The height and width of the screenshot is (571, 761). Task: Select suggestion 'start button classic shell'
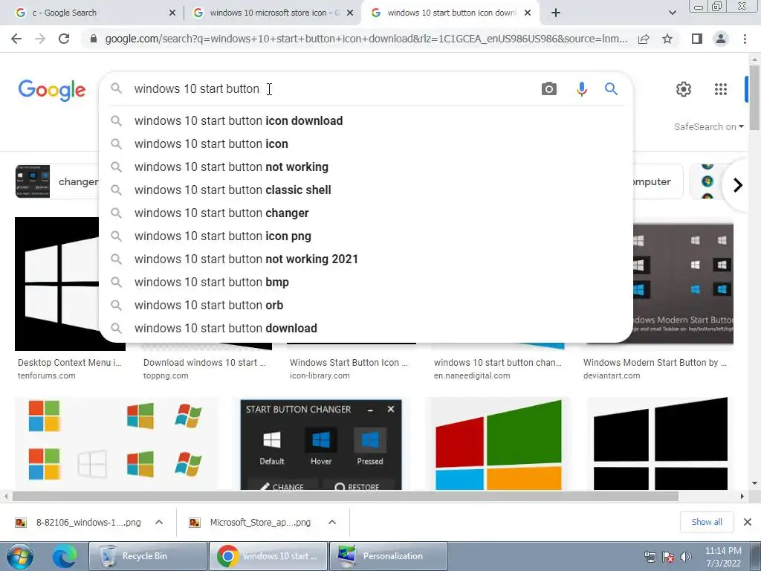point(366,190)
